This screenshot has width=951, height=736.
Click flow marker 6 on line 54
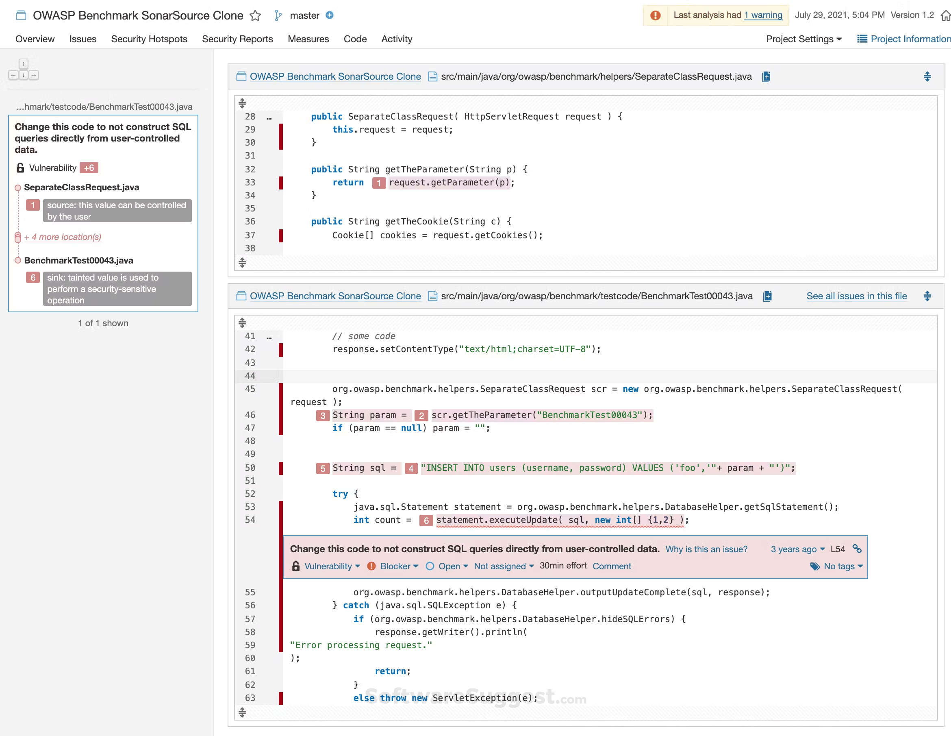(x=426, y=520)
